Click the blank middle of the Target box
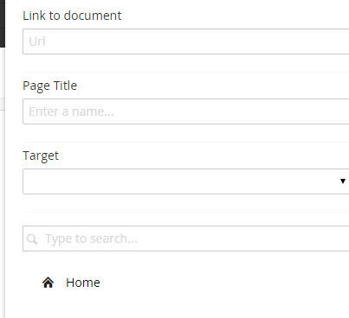Image resolution: width=349 pixels, height=318 pixels. coord(179,181)
